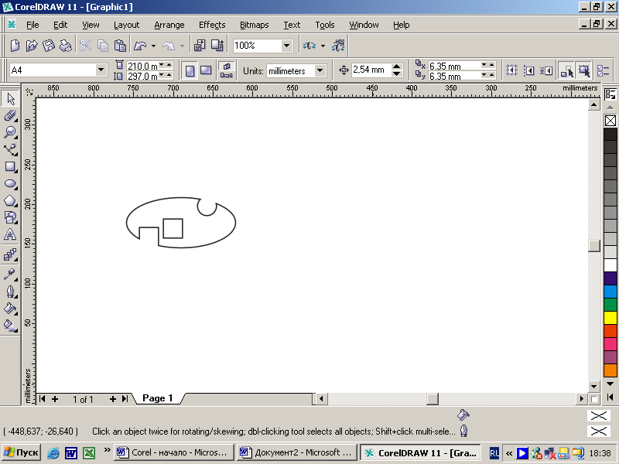Click the Cut scissors icon
Screen dimensions: 619x464
[85, 46]
